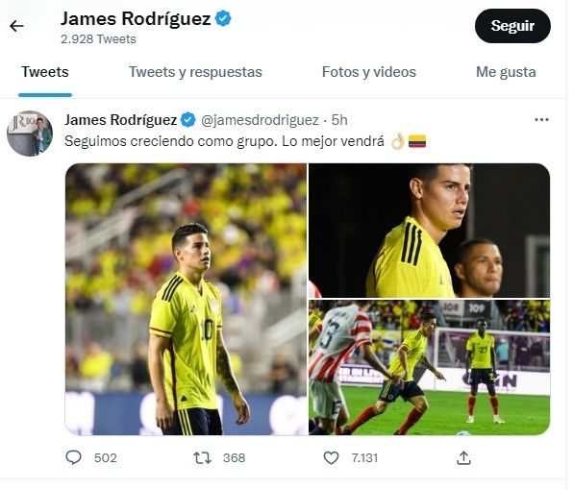This screenshot has height=490, width=573.
Task: Follow the account with Seguir button
Action: tap(512, 26)
